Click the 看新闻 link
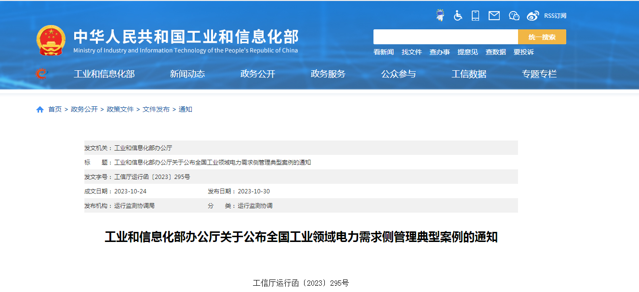 coord(384,52)
